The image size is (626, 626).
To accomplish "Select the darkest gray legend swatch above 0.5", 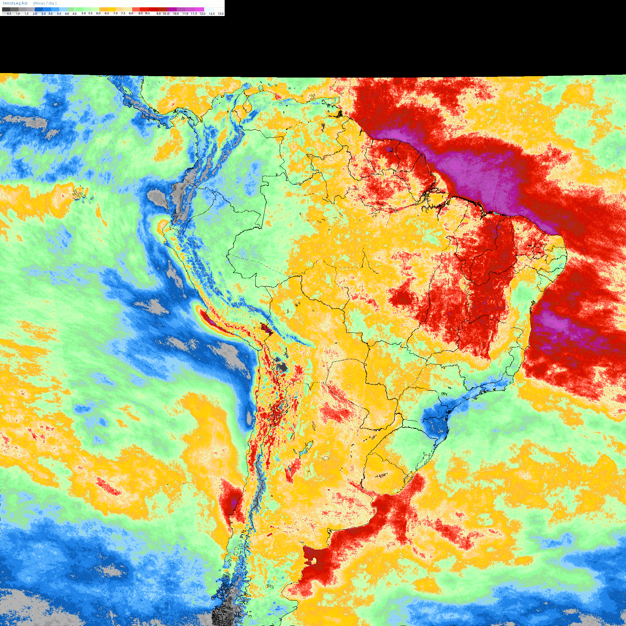I will (x=6, y=9).
